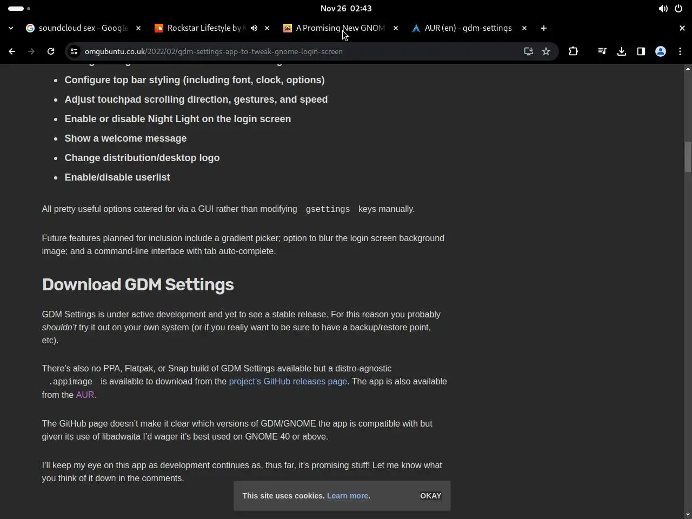Image resolution: width=692 pixels, height=519 pixels.
Task: Close the browser window
Action: click(x=682, y=28)
